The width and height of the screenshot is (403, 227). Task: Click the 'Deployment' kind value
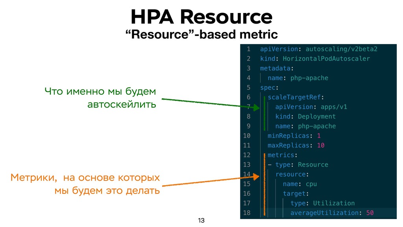[317, 117]
